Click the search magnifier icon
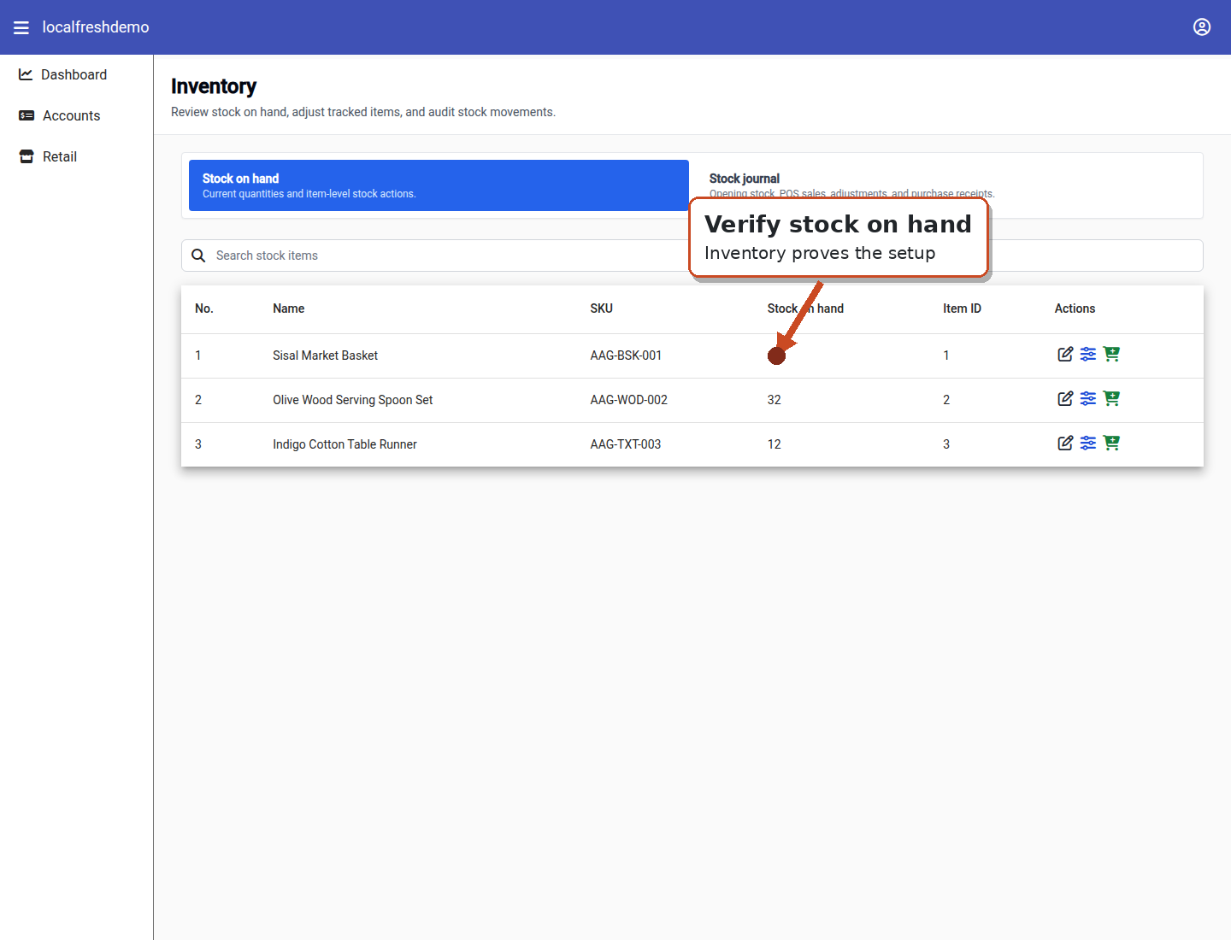1231x940 pixels. pos(198,256)
